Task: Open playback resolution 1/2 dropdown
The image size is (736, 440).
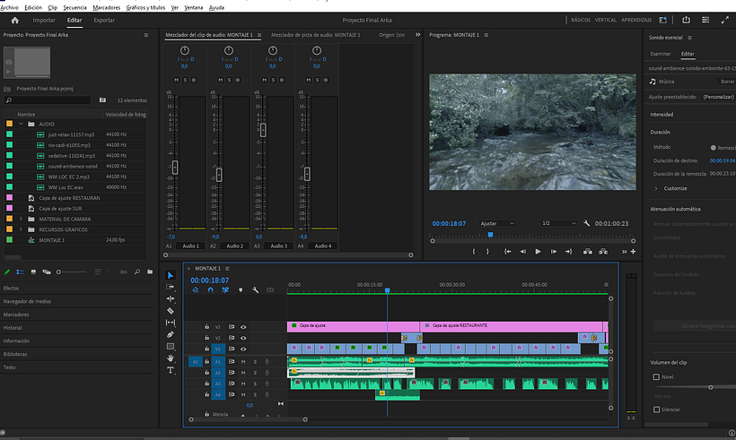Action: tap(558, 223)
